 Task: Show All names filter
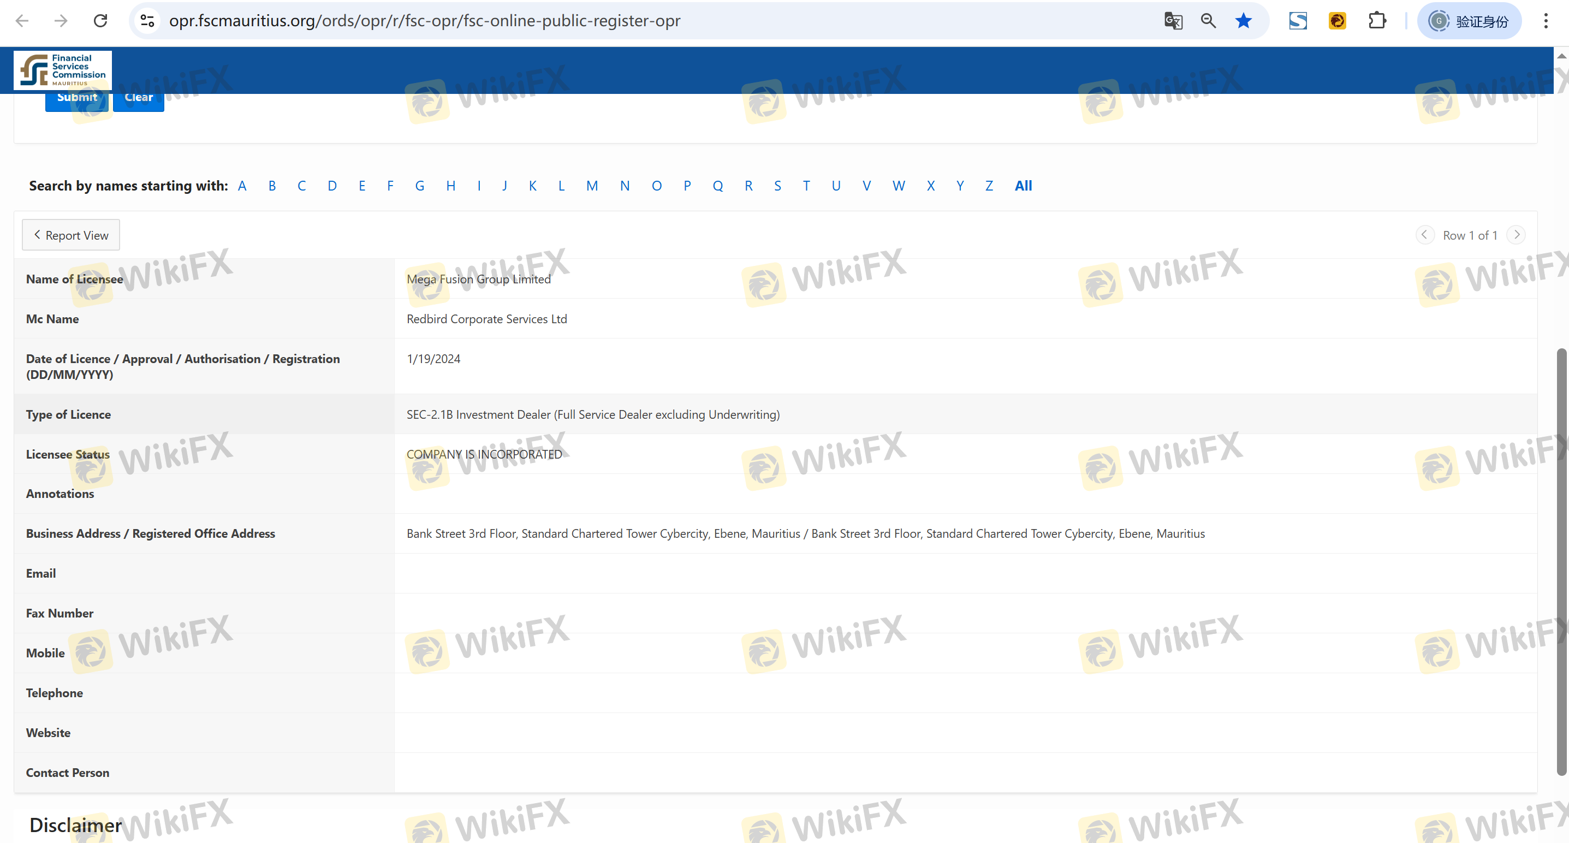(1023, 186)
